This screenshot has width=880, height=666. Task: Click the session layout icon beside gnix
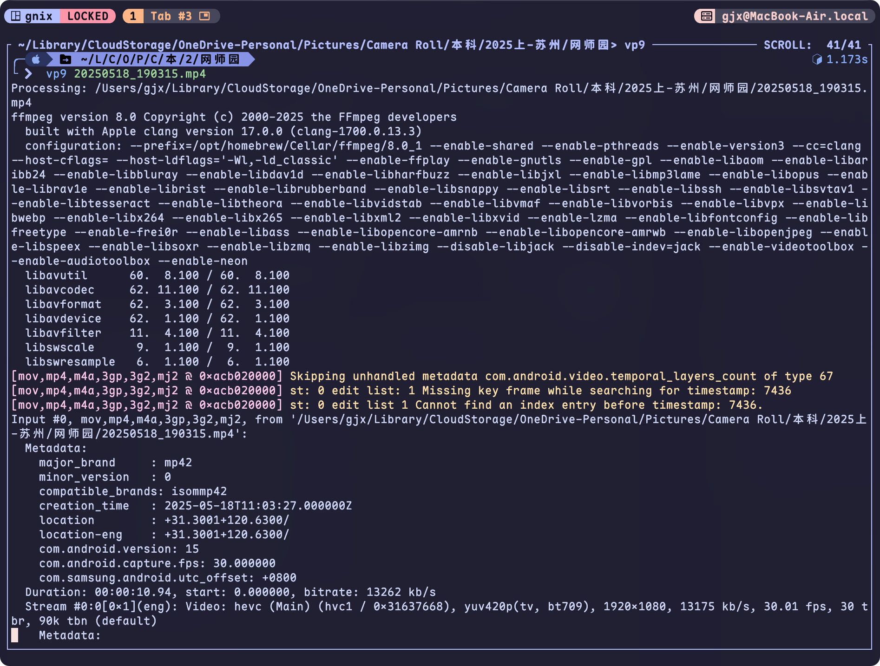pos(16,16)
